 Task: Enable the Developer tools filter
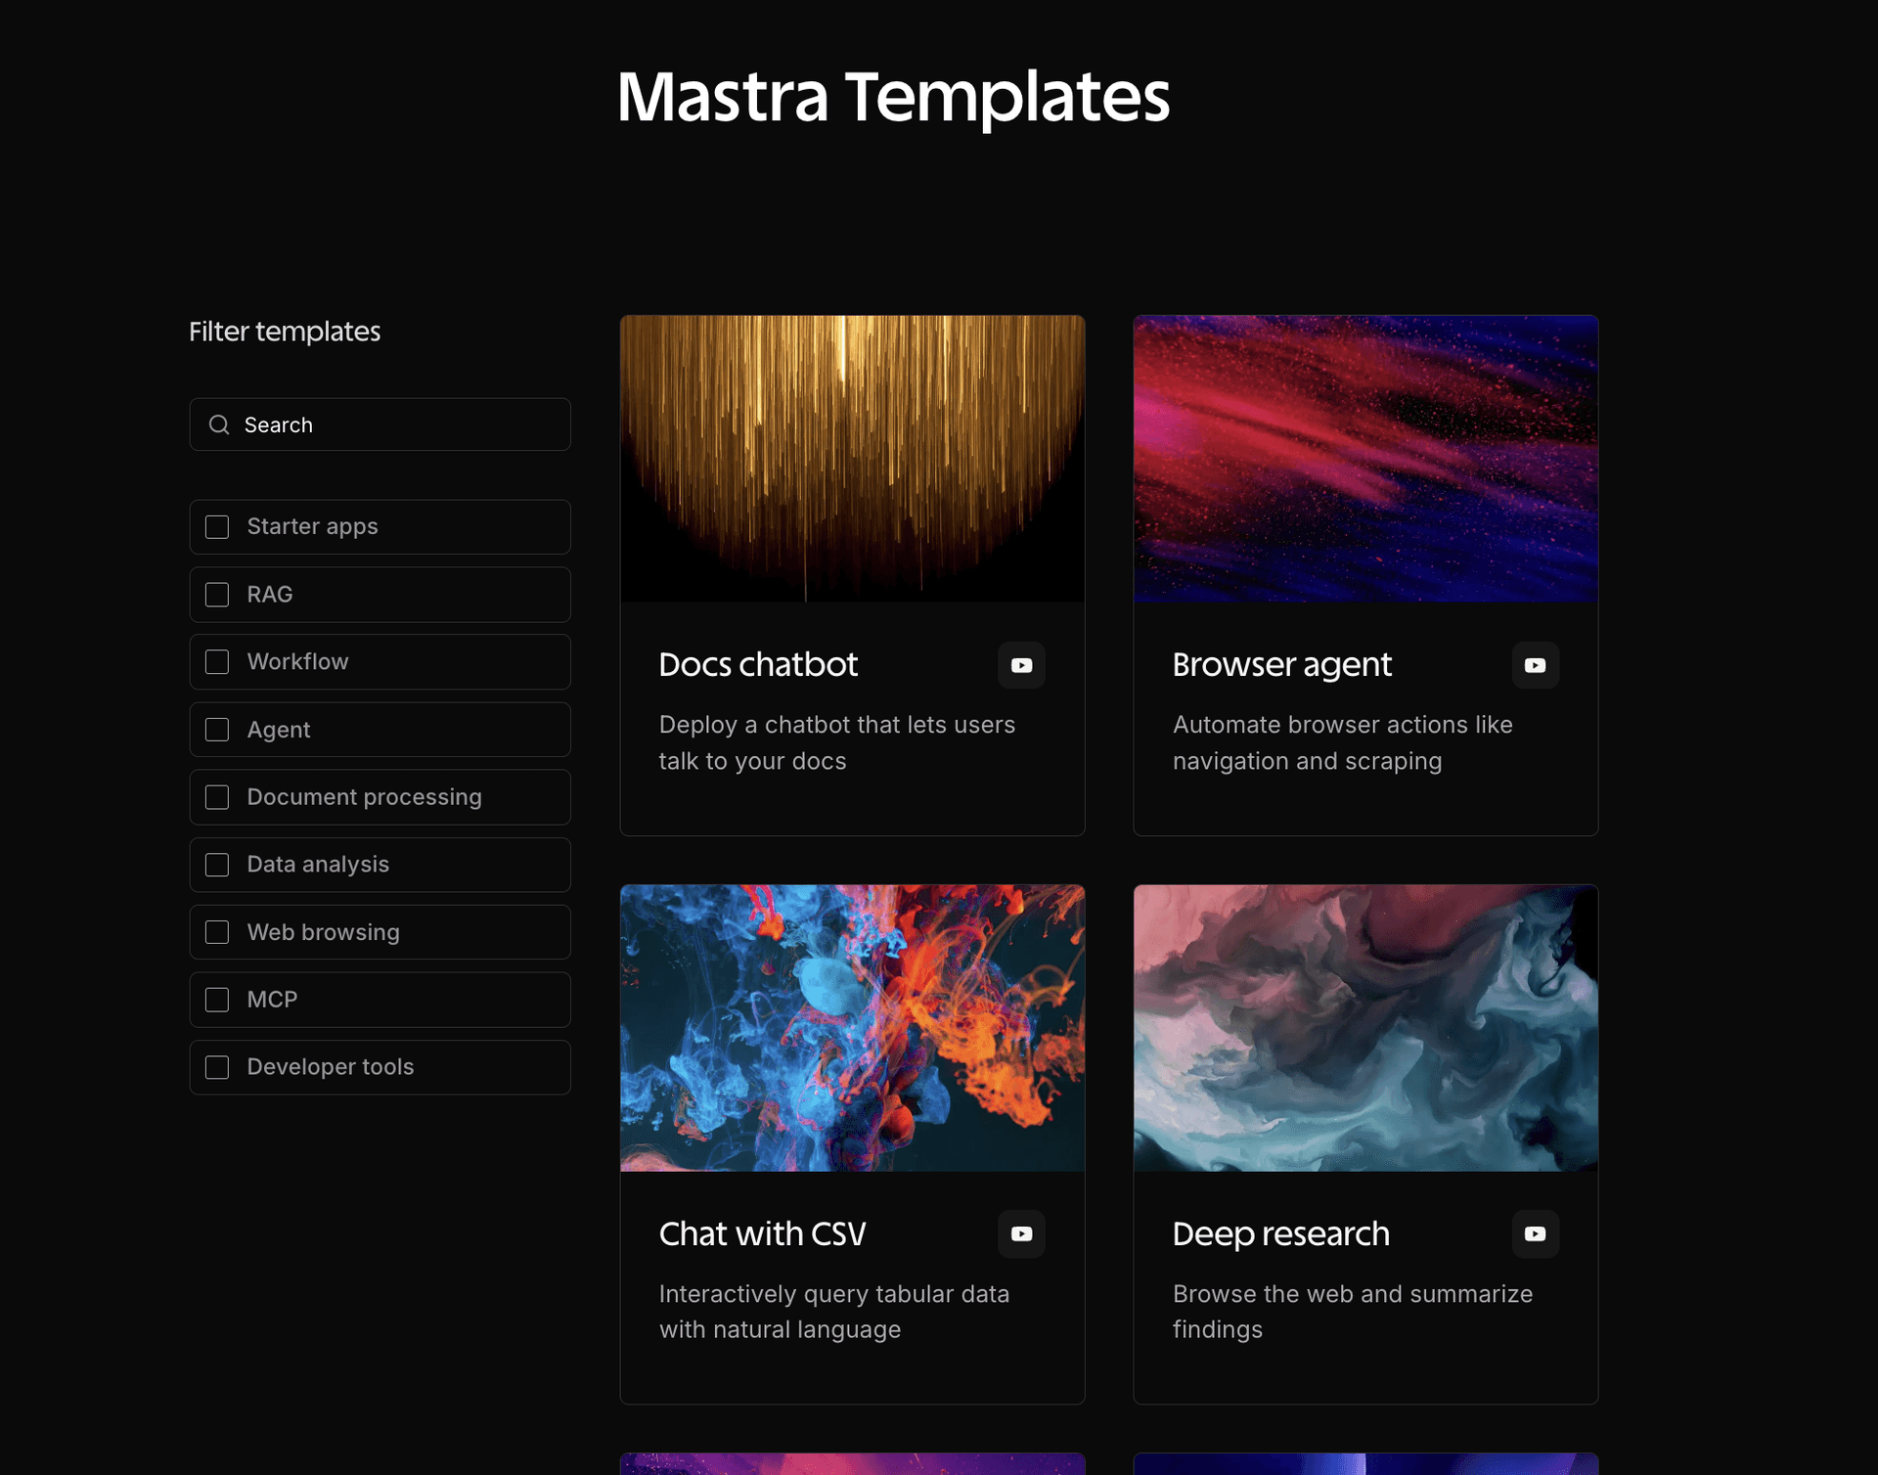(x=216, y=1066)
